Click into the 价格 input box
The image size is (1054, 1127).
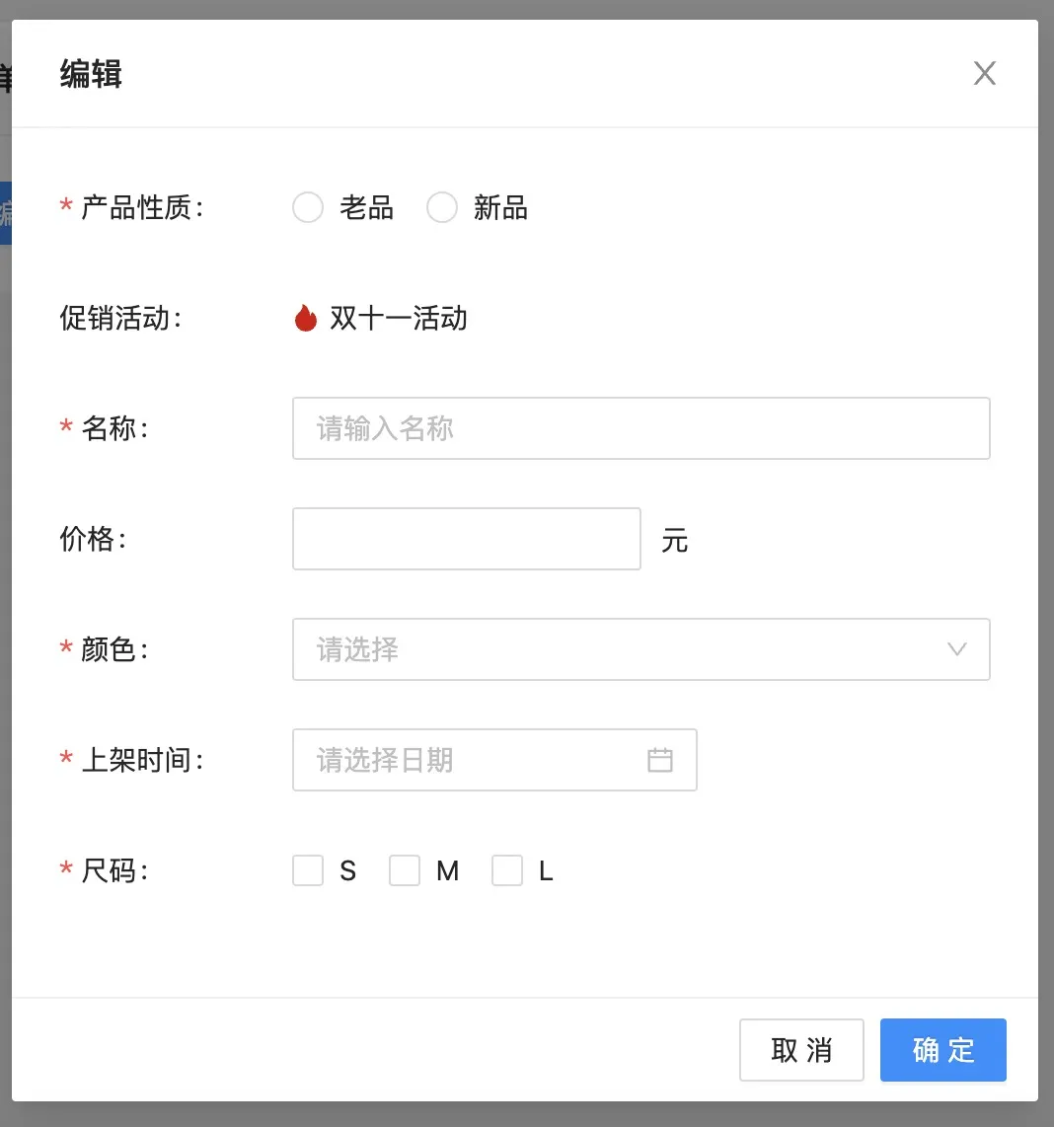[x=467, y=539]
